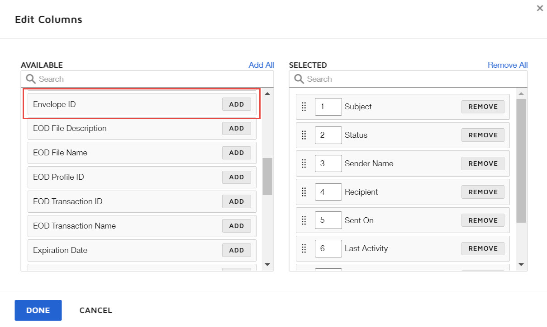Click the drag handle beside Recipient
Viewport: 547px width, 327px height.
click(304, 192)
